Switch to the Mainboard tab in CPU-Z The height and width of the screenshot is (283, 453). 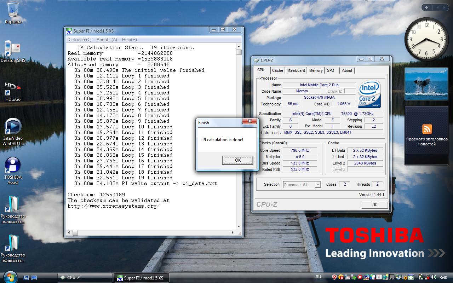pyautogui.click(x=296, y=70)
